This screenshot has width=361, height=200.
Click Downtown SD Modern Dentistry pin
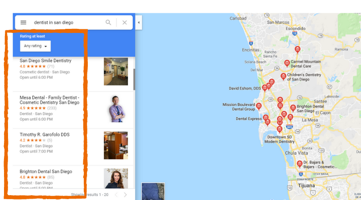(x=279, y=129)
